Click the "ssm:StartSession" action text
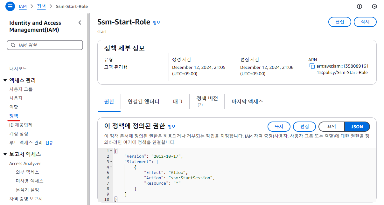The height and width of the screenshot is (205, 384). click(x=190, y=178)
